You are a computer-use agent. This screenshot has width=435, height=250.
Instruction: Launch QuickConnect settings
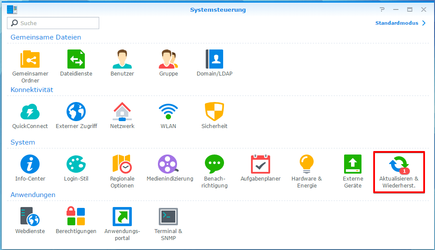tap(30, 112)
